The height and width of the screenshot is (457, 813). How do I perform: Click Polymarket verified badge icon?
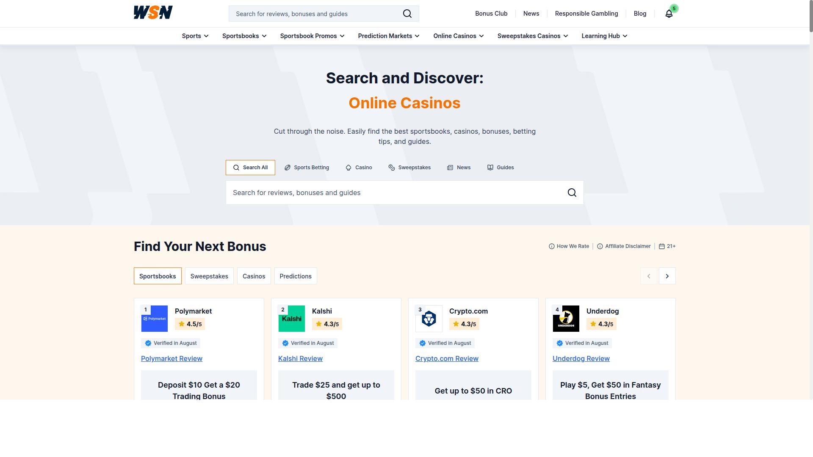(x=148, y=343)
